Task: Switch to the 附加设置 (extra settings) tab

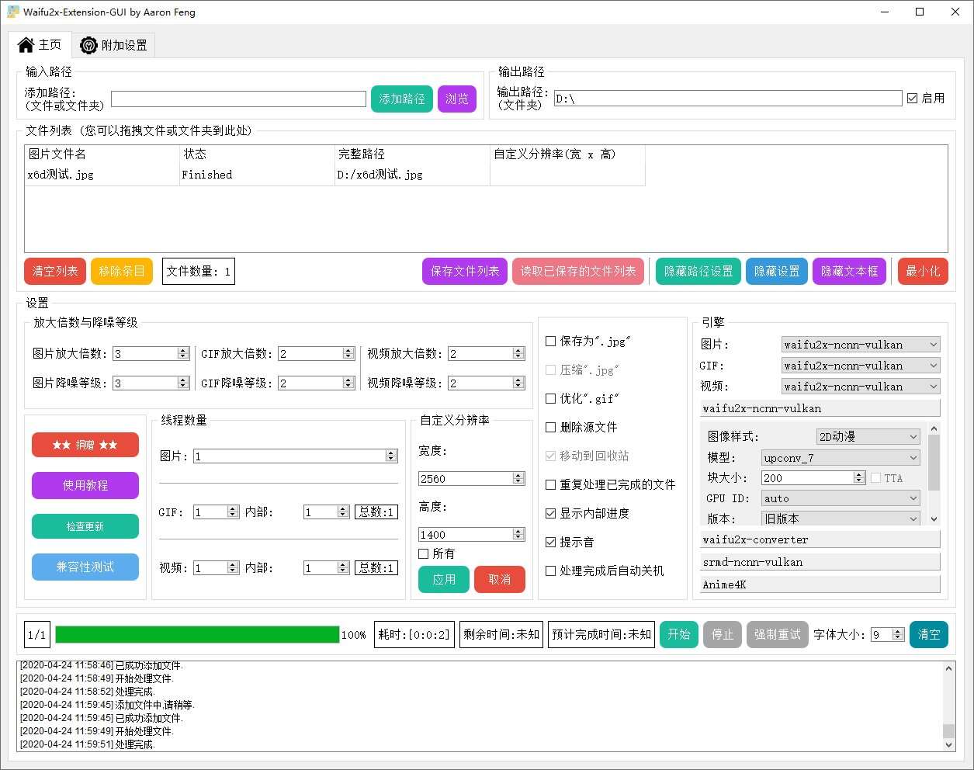Action: point(113,45)
